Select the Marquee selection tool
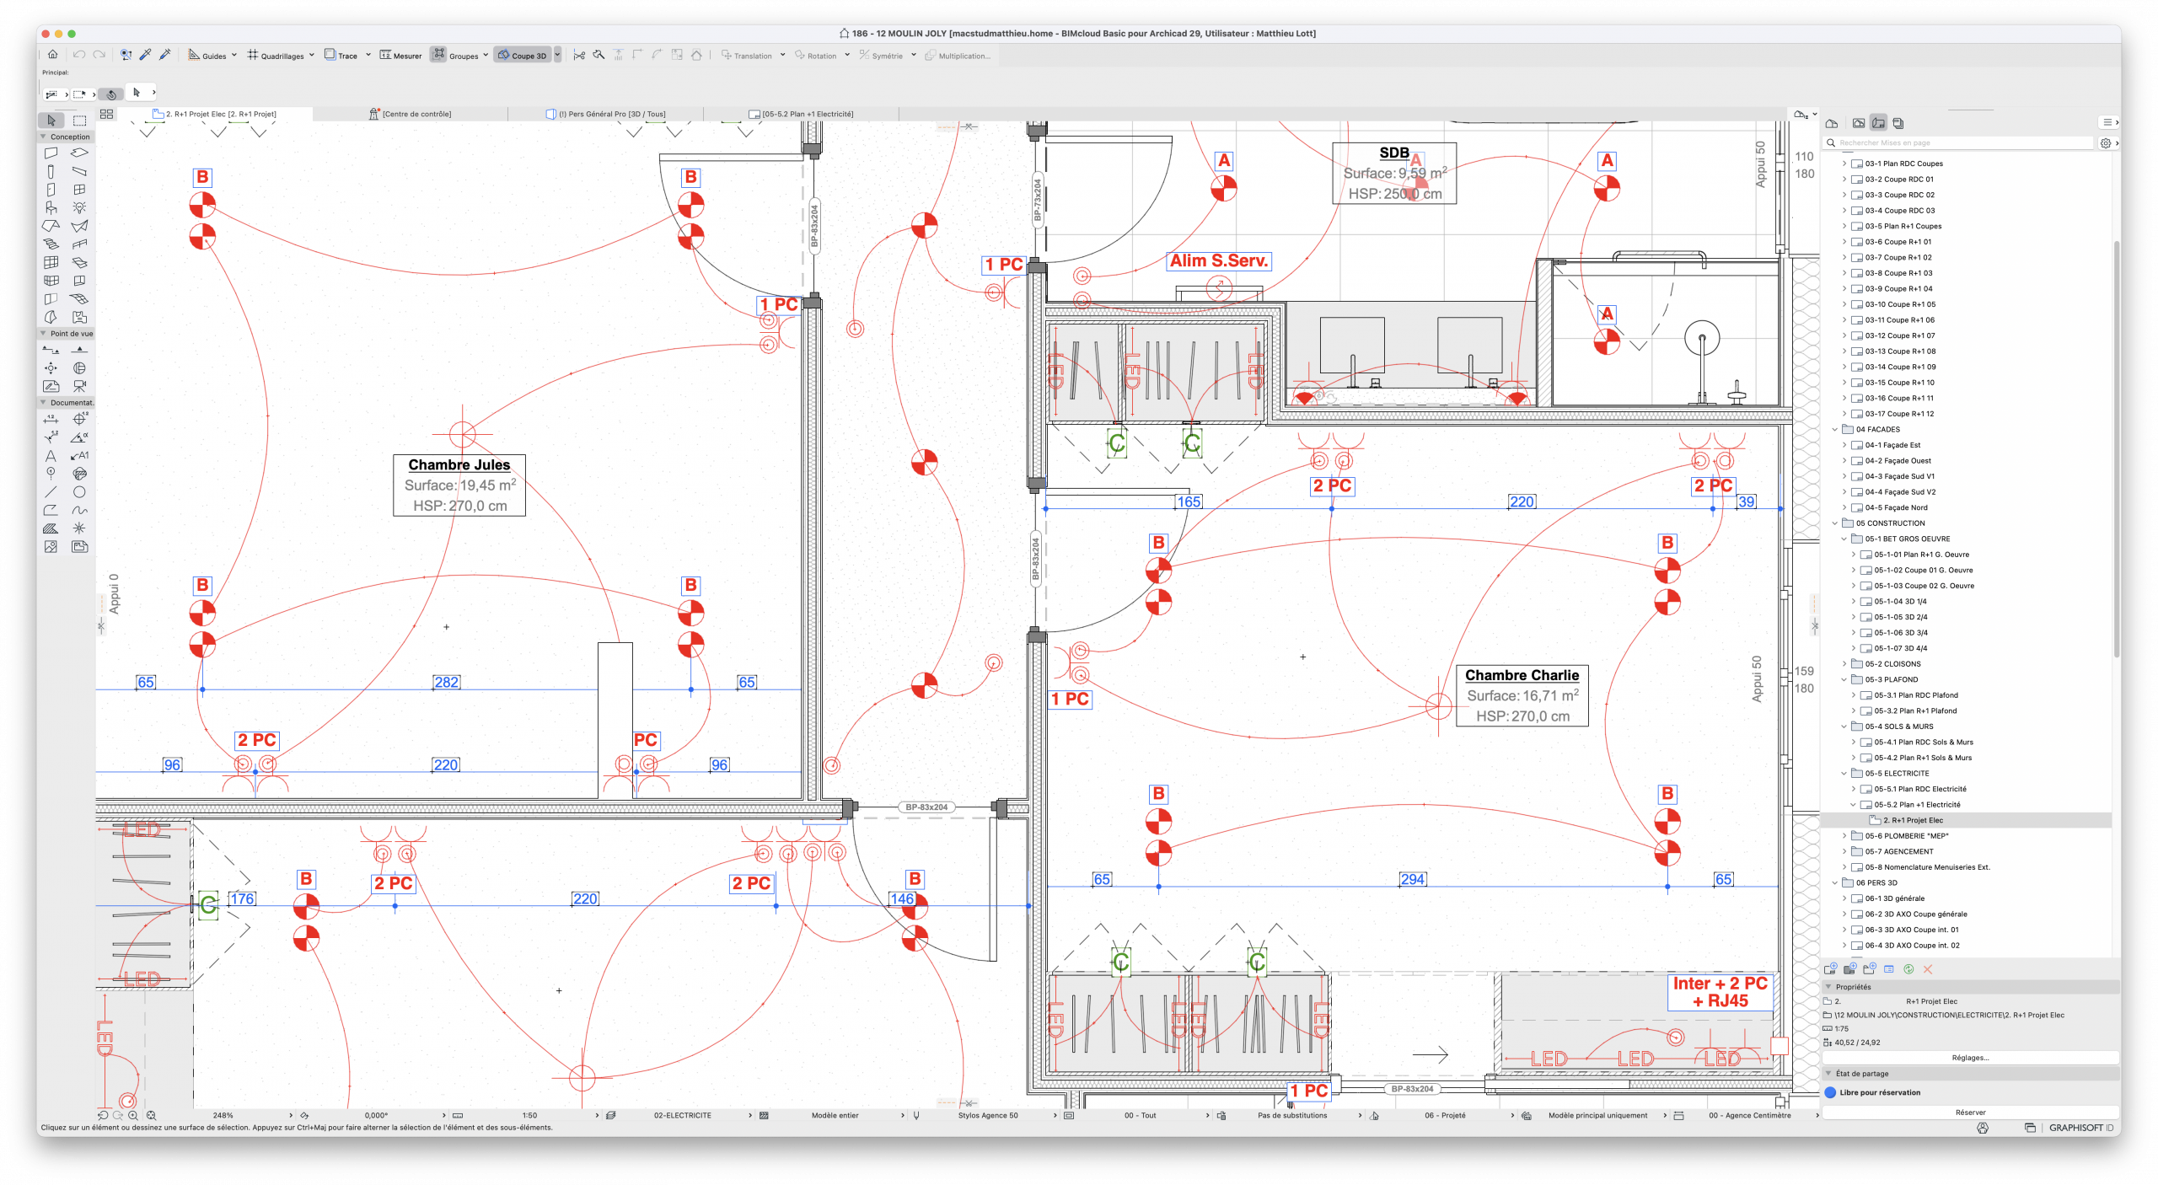 (79, 121)
